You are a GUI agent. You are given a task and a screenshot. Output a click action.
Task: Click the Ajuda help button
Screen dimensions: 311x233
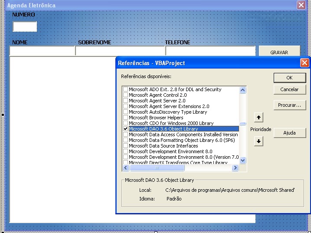[x=290, y=133]
